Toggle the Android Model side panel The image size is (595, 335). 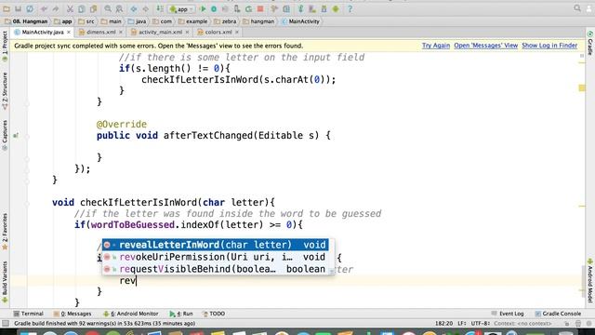click(x=590, y=281)
